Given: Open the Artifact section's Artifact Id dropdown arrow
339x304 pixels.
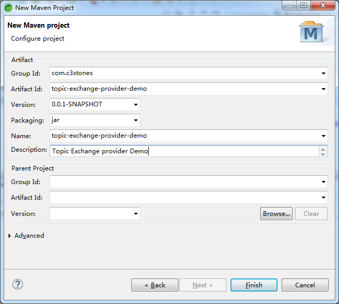Looking at the screenshot, I should pos(323,89).
